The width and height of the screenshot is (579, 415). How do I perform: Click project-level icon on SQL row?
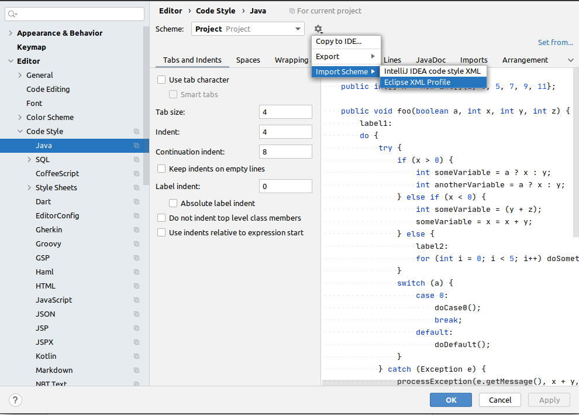click(137, 160)
